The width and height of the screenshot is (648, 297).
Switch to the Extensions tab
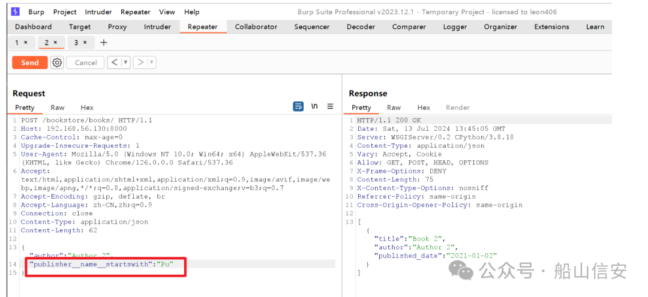click(552, 27)
